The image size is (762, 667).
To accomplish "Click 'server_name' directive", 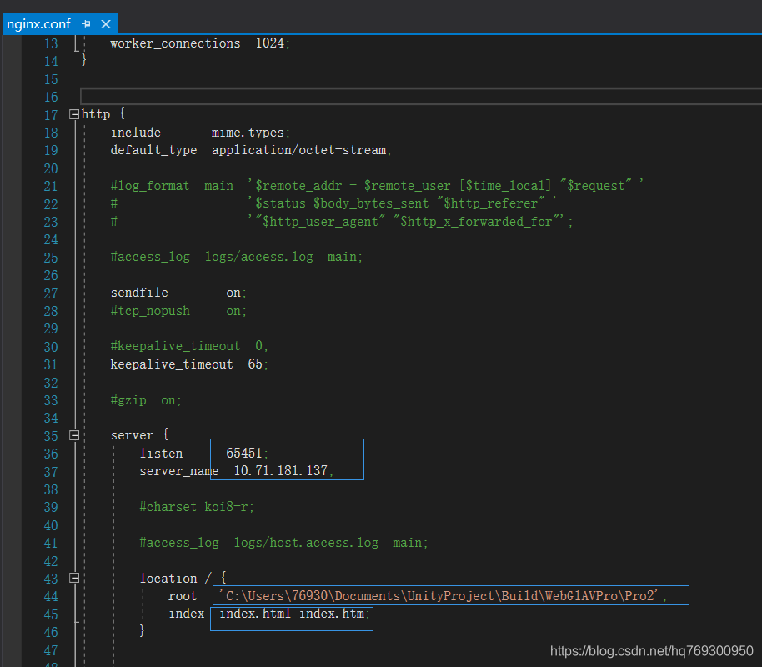I will (179, 472).
